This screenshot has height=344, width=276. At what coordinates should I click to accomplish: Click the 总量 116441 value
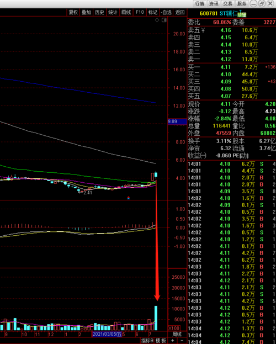(x=222, y=126)
